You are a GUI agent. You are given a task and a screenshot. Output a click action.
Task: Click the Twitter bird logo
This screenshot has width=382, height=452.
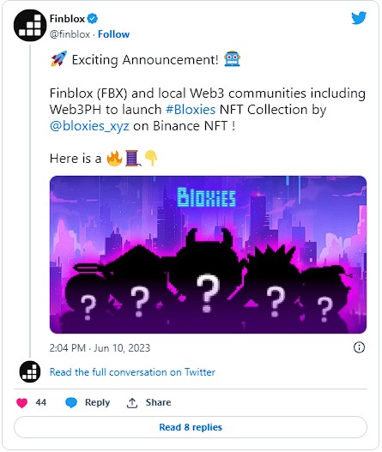[x=359, y=18]
